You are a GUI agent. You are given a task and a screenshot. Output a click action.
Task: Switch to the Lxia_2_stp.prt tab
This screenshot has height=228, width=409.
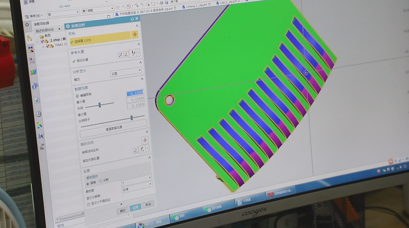[228, 2]
